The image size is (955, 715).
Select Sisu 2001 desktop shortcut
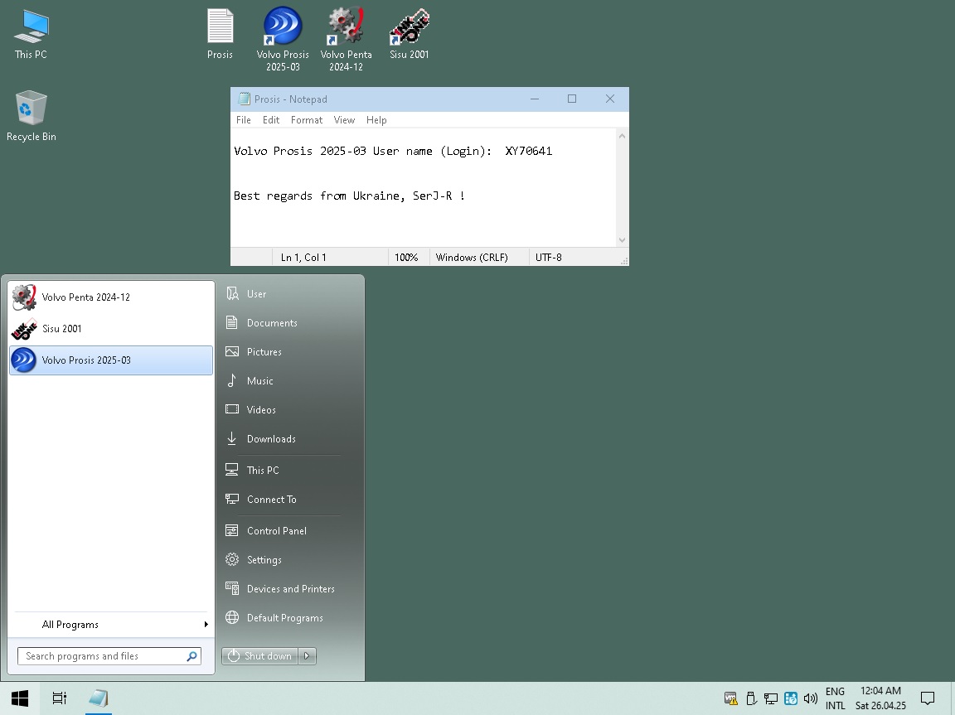coord(410,34)
